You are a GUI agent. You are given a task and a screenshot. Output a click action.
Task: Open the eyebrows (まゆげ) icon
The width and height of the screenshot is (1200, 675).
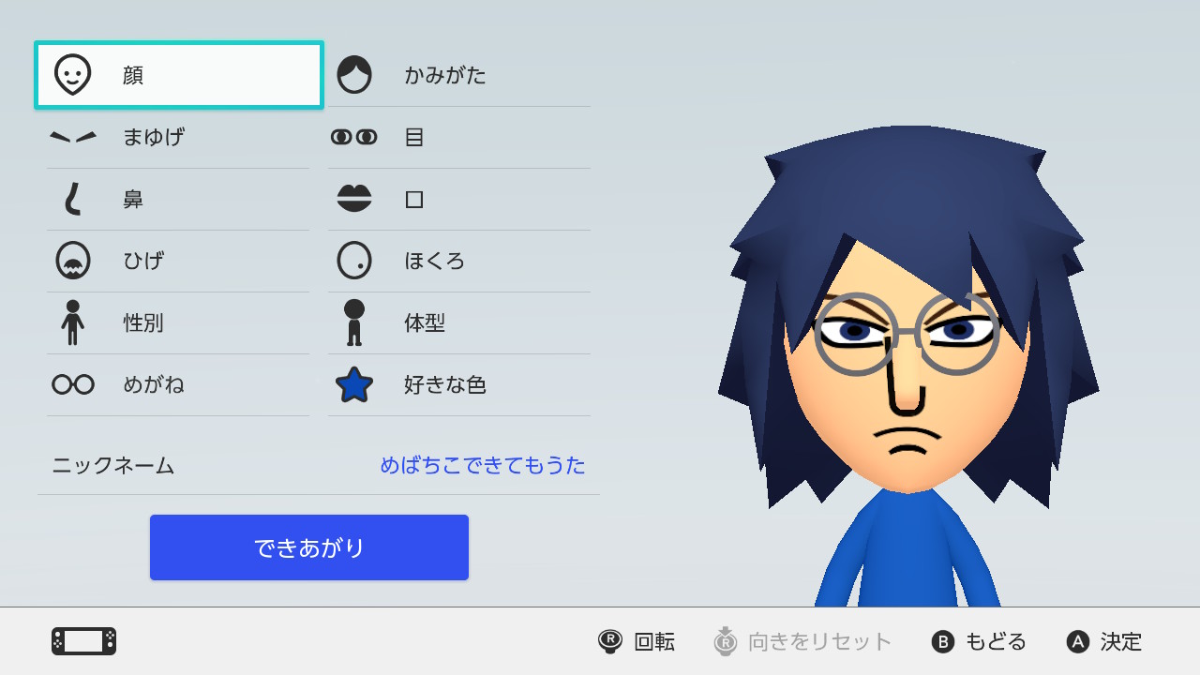(x=72, y=137)
